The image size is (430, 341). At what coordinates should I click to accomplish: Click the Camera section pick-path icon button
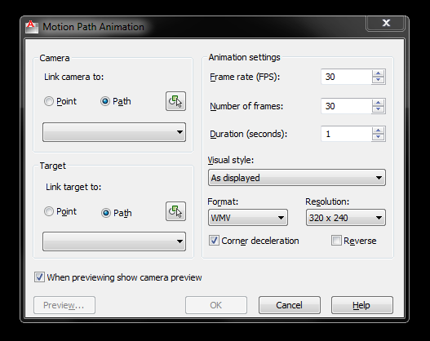pyautogui.click(x=175, y=101)
